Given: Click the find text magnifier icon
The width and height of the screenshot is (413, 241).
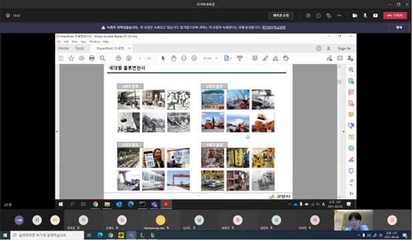Looking at the screenshot, I should pos(103,58).
